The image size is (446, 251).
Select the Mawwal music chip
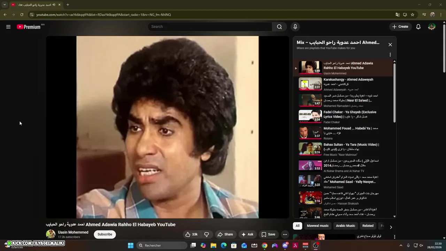click(318, 226)
